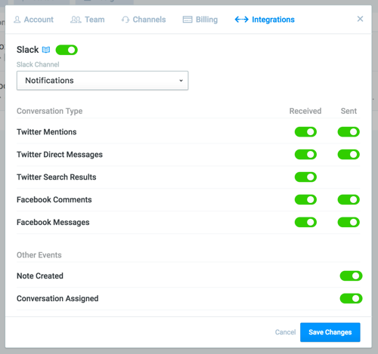
Task: Disable the Slack integration toggle
Action: click(67, 50)
